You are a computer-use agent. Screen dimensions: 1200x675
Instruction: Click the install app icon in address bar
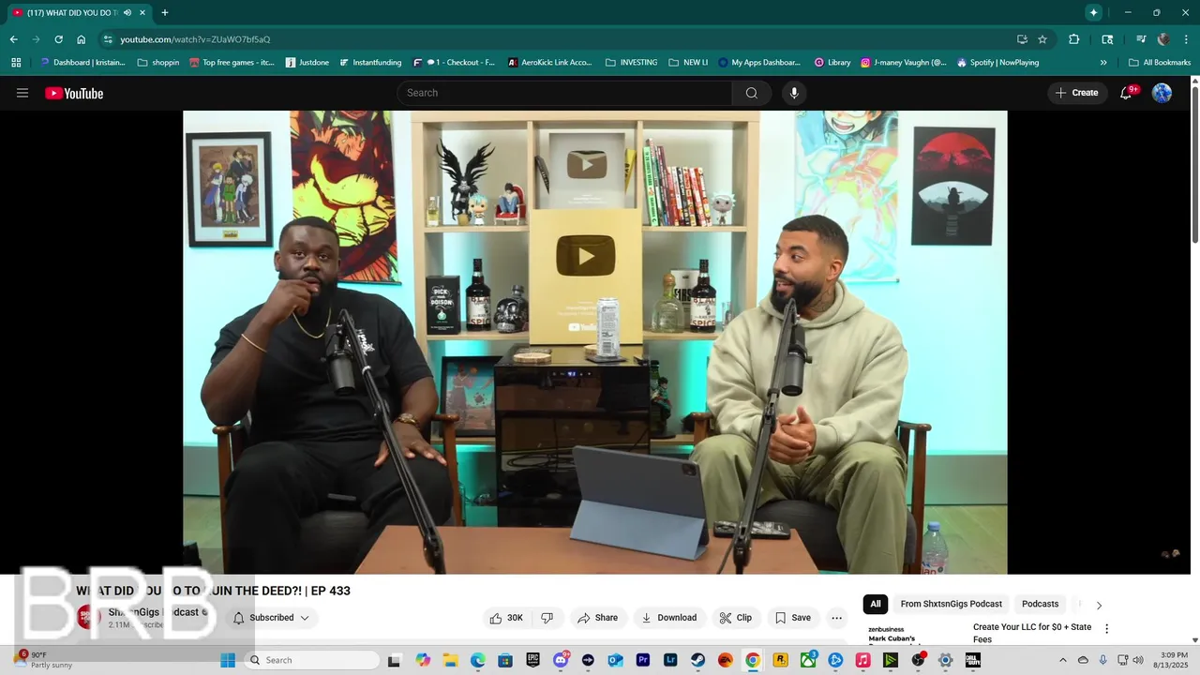pos(1022,39)
